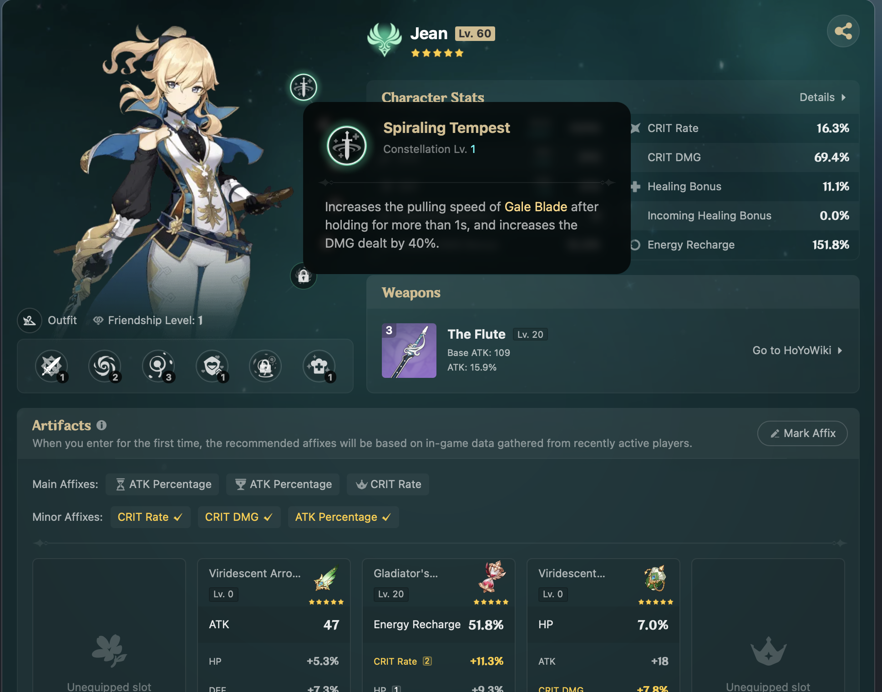This screenshot has height=692, width=882.
Task: Open Go to HoYoWiki link
Action: tap(797, 351)
